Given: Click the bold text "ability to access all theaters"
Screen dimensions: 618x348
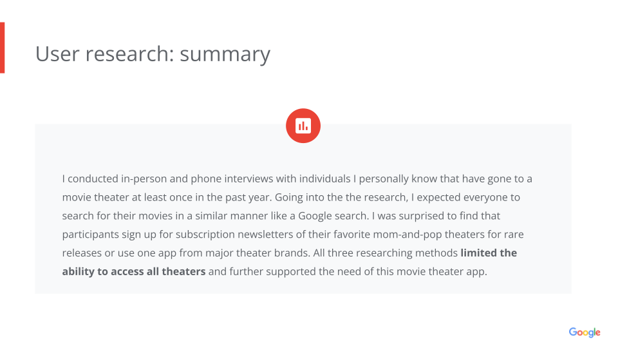Looking at the screenshot, I should pos(134,271).
